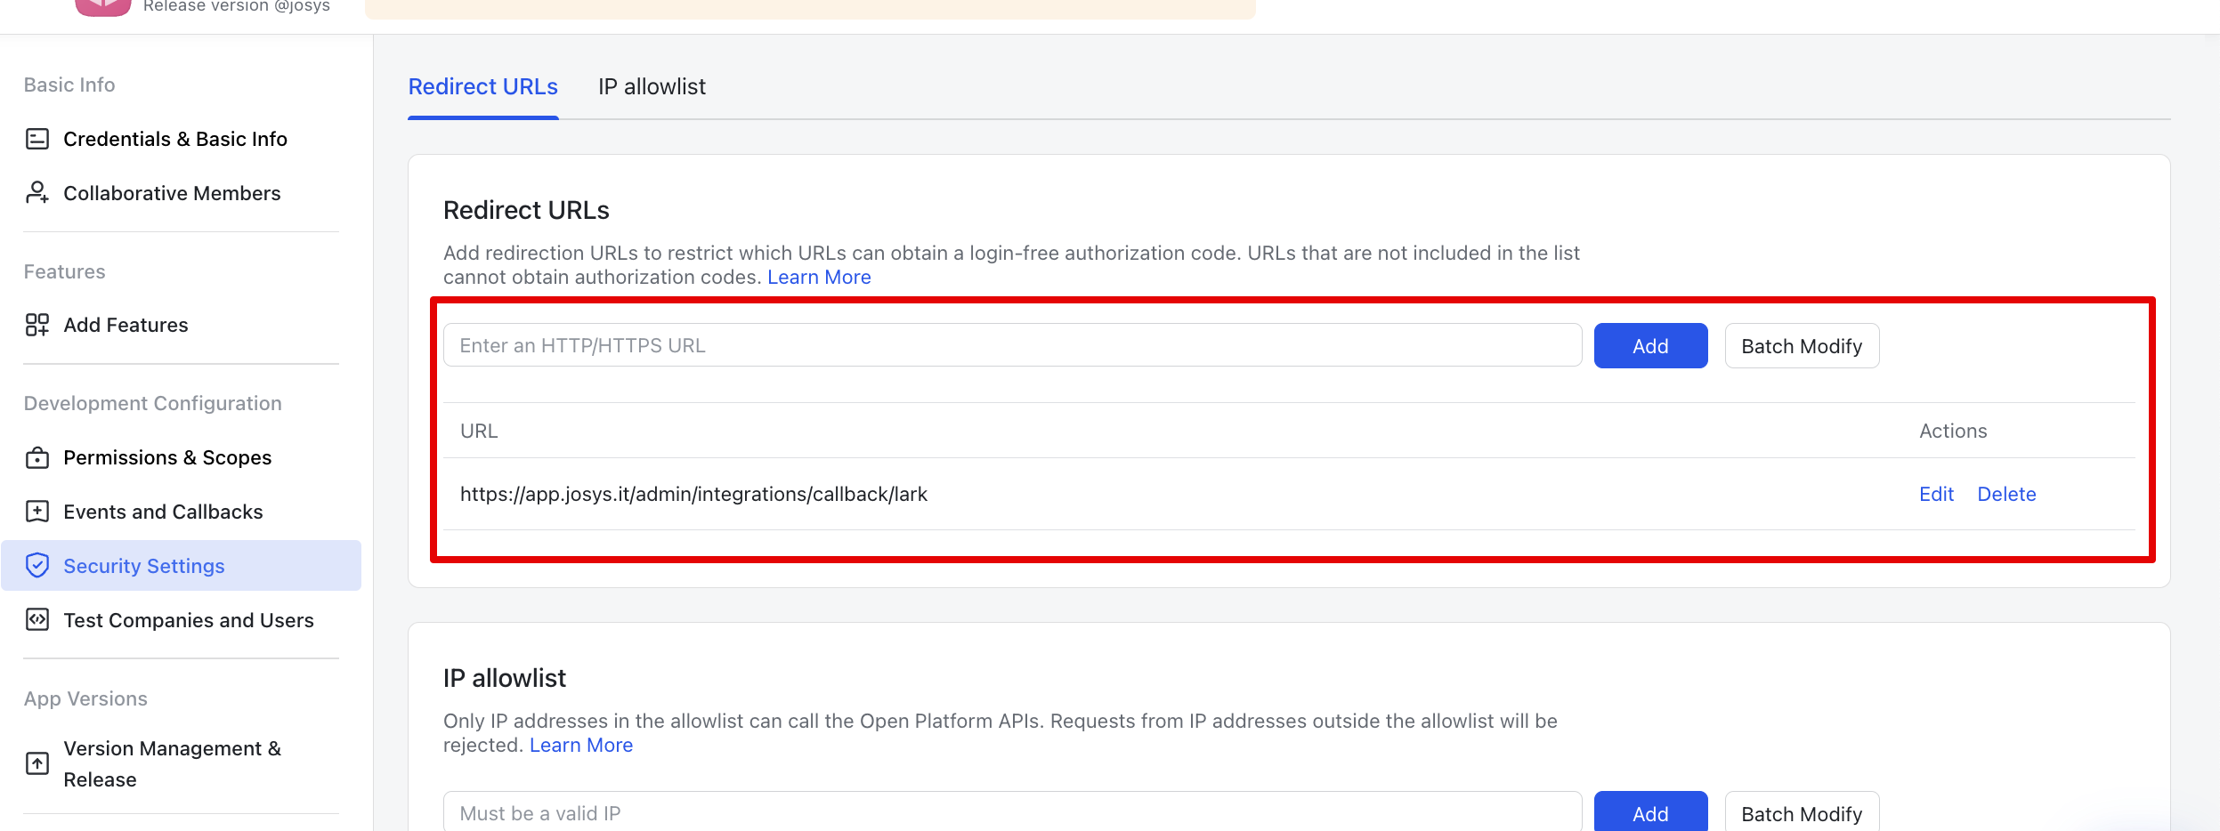Click the Test Companies and Users icon

click(x=37, y=620)
